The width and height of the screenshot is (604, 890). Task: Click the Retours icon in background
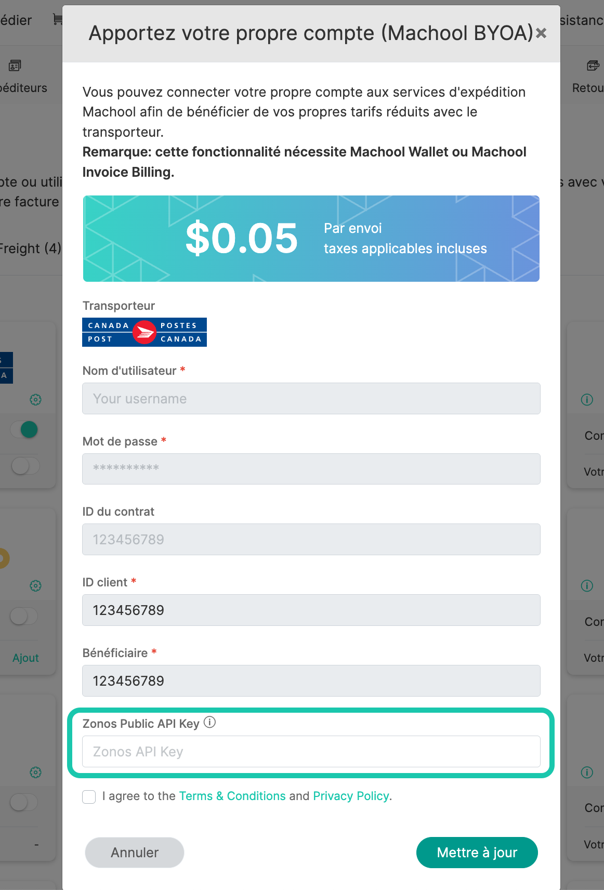click(x=593, y=66)
